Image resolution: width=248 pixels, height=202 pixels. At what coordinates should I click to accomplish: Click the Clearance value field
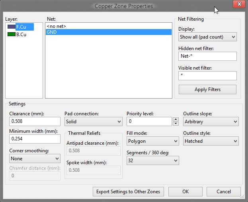(x=35, y=121)
